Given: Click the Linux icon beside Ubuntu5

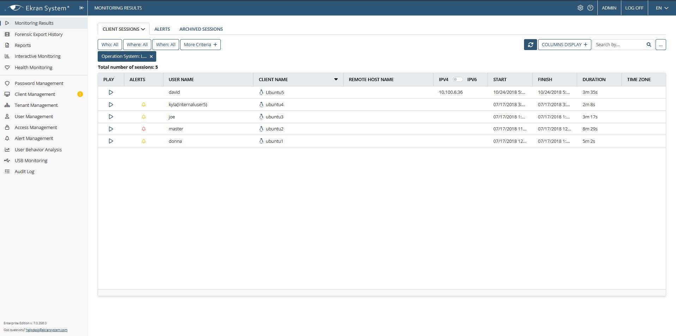Looking at the screenshot, I should point(261,92).
